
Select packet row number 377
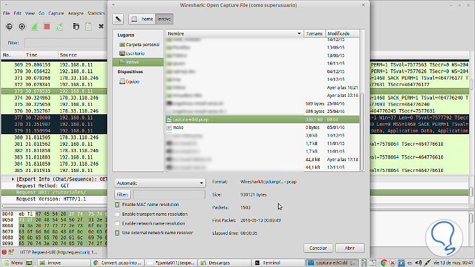pos(54,117)
